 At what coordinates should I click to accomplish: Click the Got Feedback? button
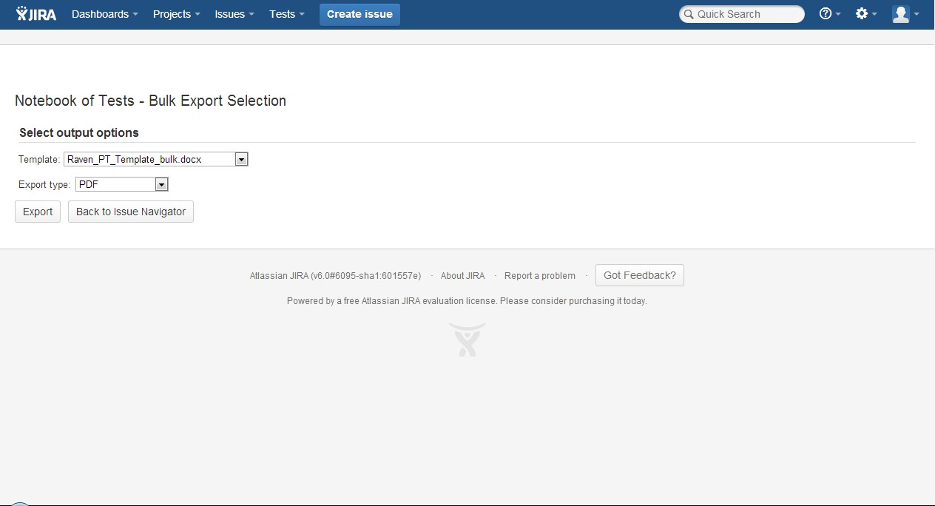[x=640, y=275]
